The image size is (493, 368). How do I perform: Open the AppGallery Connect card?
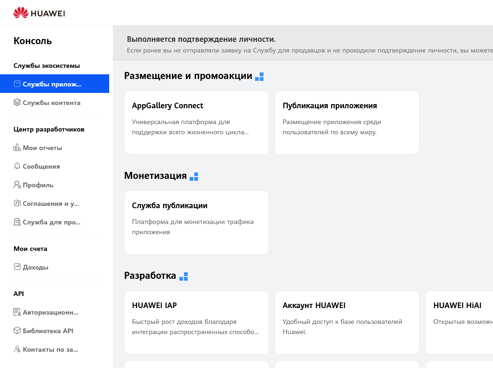196,123
